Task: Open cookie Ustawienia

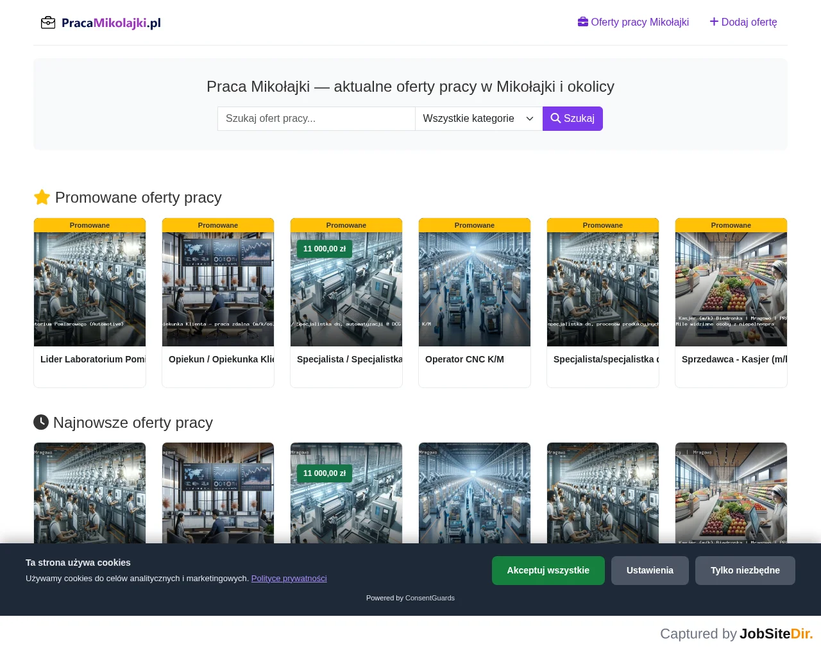Action: coord(650,570)
